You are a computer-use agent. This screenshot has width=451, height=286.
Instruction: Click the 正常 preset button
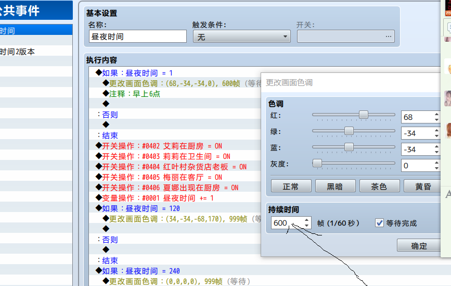point(291,186)
